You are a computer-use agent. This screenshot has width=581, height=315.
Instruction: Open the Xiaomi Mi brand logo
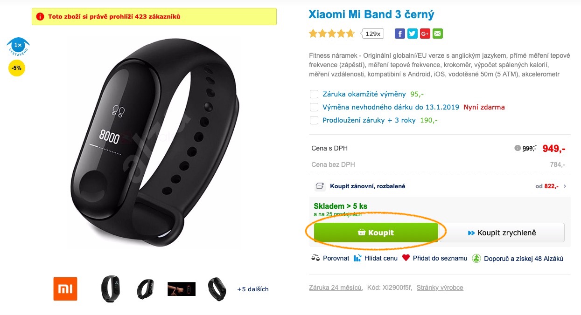point(65,289)
